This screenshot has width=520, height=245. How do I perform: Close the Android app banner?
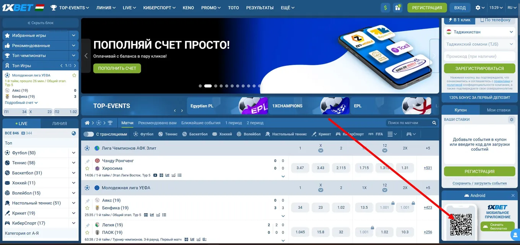click(513, 195)
